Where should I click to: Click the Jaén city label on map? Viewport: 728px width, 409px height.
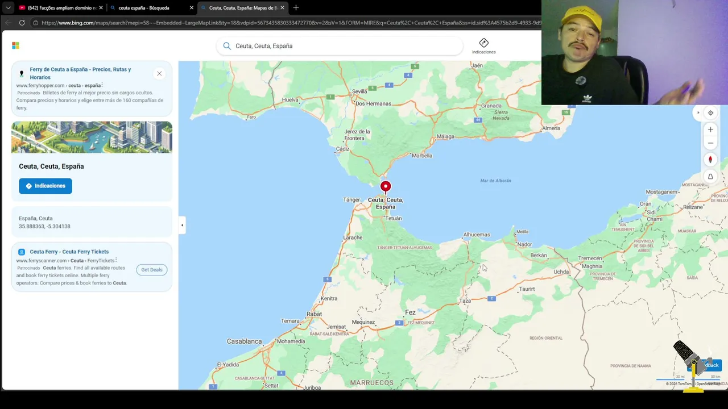click(x=477, y=65)
